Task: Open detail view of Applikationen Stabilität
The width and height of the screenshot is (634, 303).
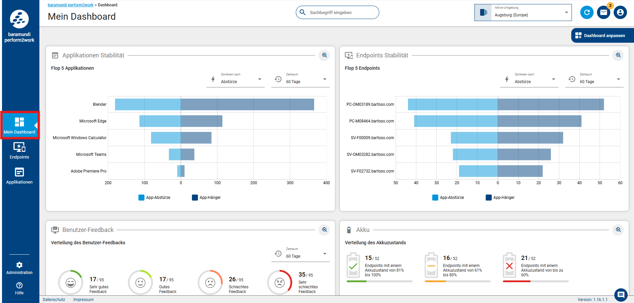Action: 324,55
